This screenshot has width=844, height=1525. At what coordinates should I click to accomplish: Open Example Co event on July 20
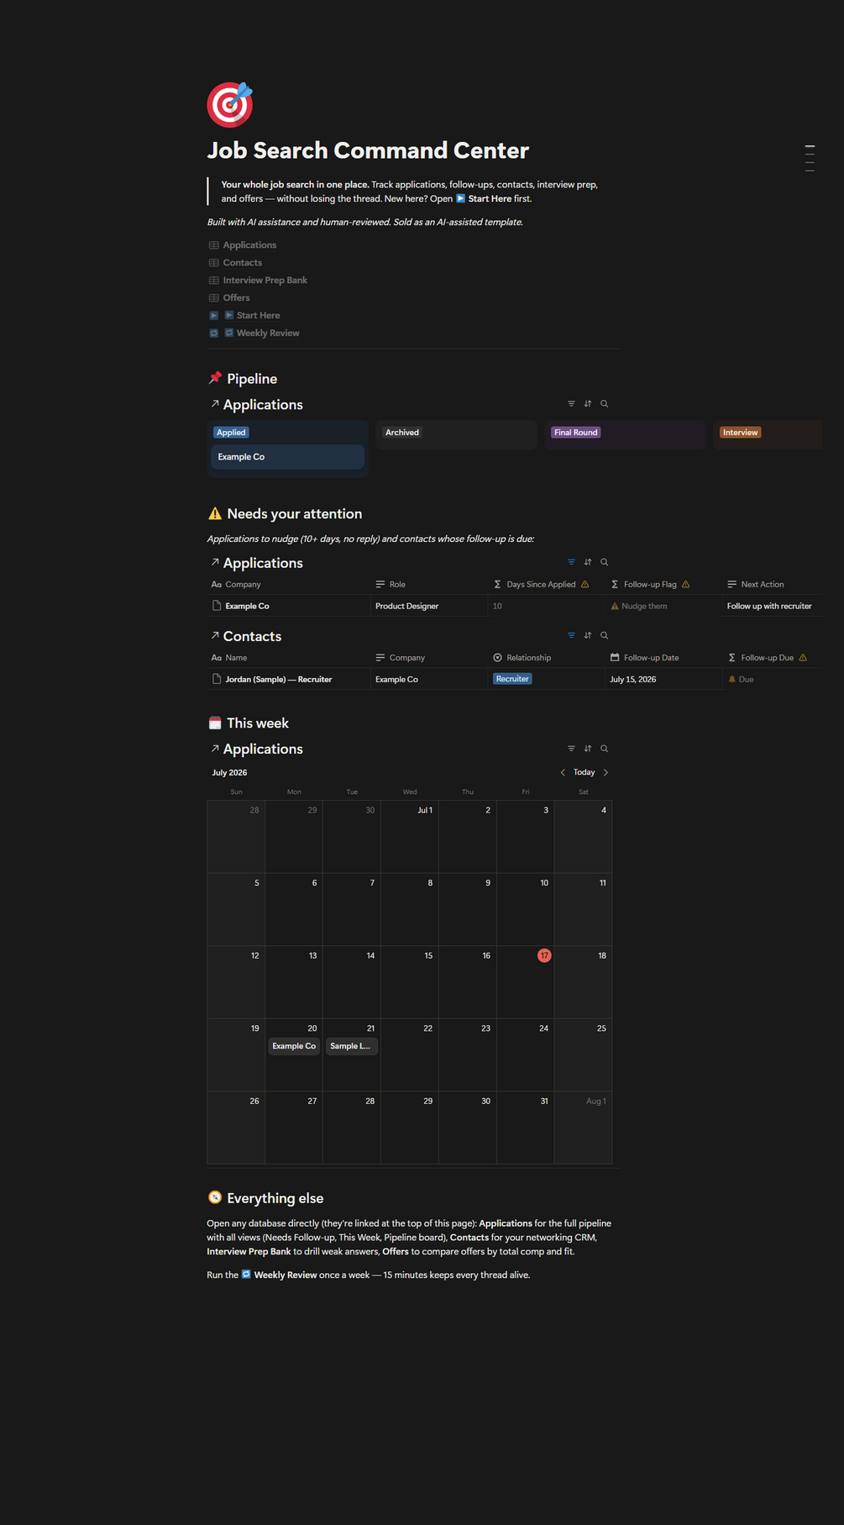[294, 1046]
